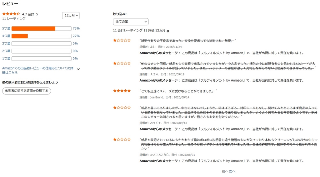The height and width of the screenshot is (177, 320).
Task: Go to previous reviews page 前へ
Action: (225, 171)
